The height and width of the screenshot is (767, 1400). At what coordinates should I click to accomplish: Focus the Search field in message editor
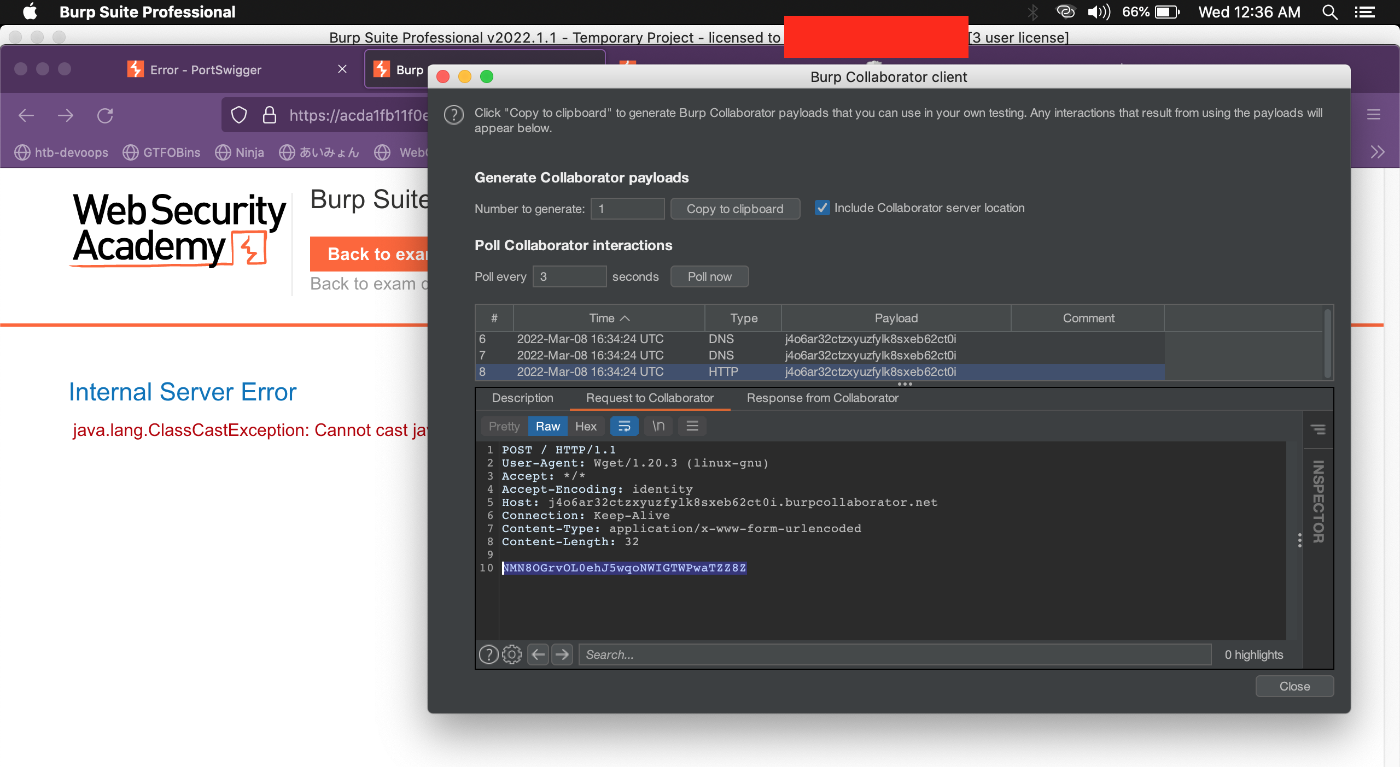point(895,654)
